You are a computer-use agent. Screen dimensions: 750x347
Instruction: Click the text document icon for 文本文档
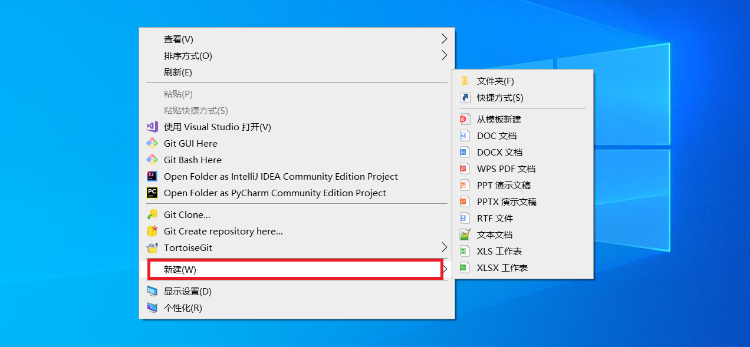465,234
